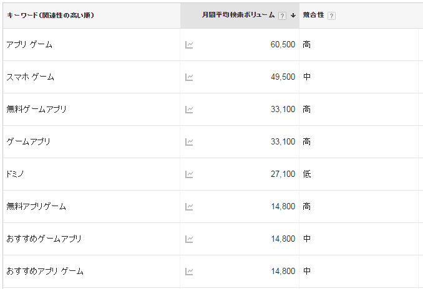Open chart icon for おすすめゲームアプリ

189,239
